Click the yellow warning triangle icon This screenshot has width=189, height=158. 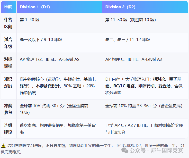point(3,146)
